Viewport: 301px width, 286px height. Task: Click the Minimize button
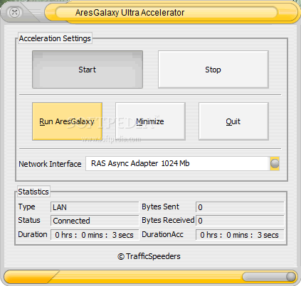point(150,121)
